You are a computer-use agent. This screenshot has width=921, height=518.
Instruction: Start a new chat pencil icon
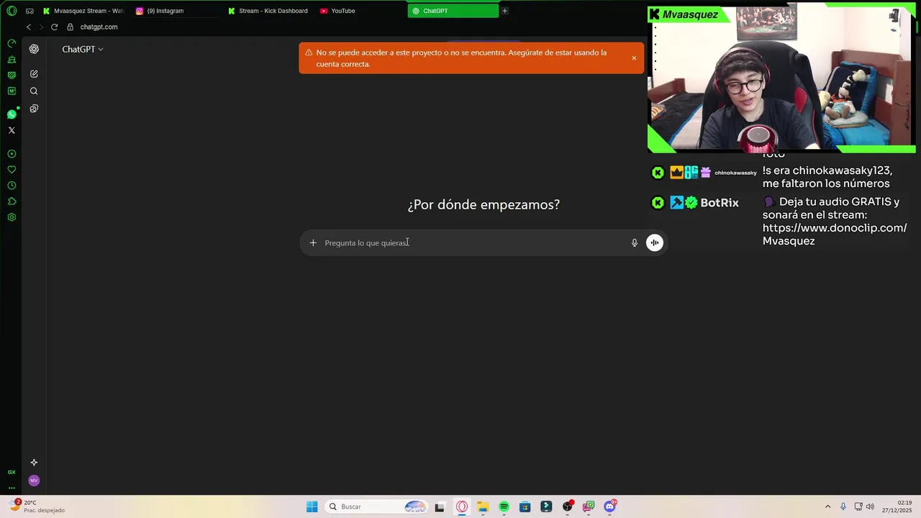coord(34,74)
